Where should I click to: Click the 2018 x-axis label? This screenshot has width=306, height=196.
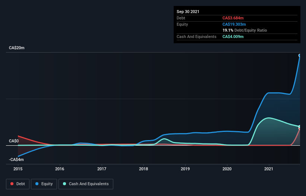tap(143, 169)
